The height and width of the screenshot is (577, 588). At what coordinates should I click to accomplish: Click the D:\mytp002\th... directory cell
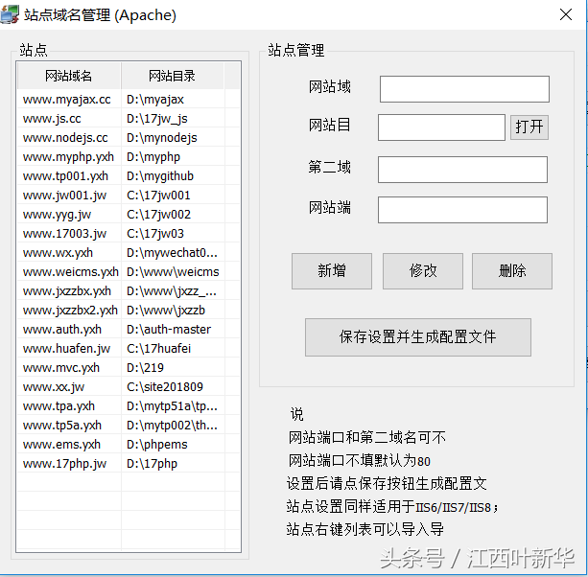[172, 425]
